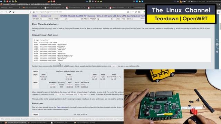This screenshot has width=221, height=124.
Task: Click the tracking protection shield icon
Action: point(31,12)
